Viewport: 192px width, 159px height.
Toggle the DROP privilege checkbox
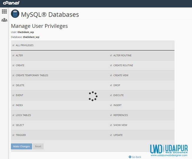point(111,85)
